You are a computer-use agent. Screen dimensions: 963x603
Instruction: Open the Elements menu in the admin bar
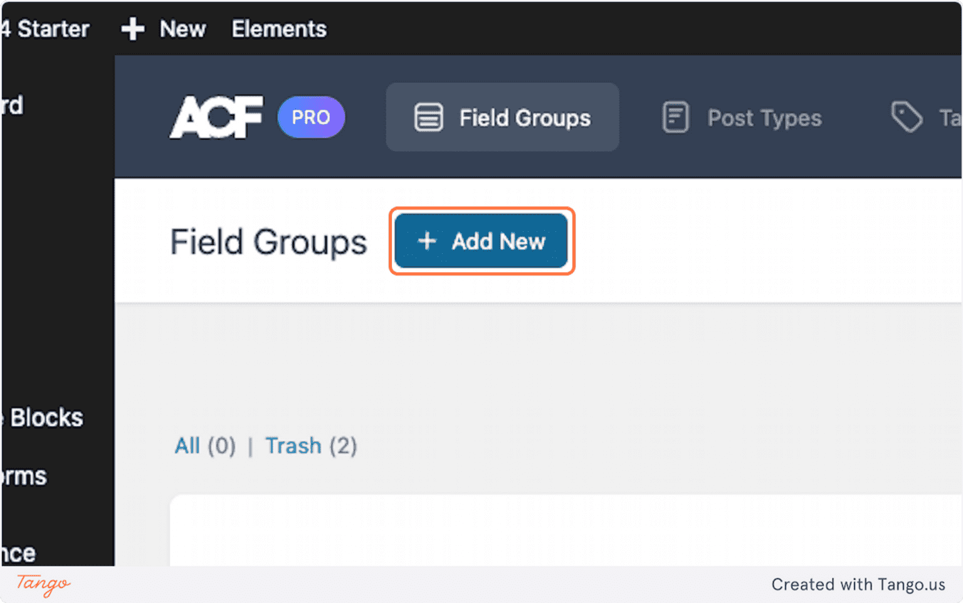coord(279,28)
